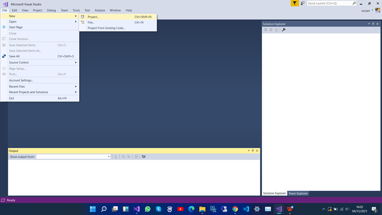Open File Explorer from the taskbar
This screenshot has width=382, height=215.
click(202, 209)
